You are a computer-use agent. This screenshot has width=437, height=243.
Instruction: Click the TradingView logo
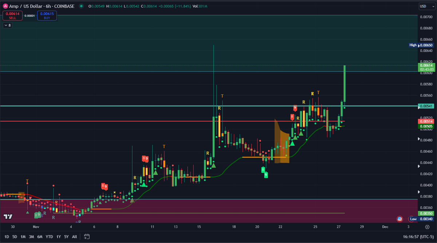pos(8,217)
